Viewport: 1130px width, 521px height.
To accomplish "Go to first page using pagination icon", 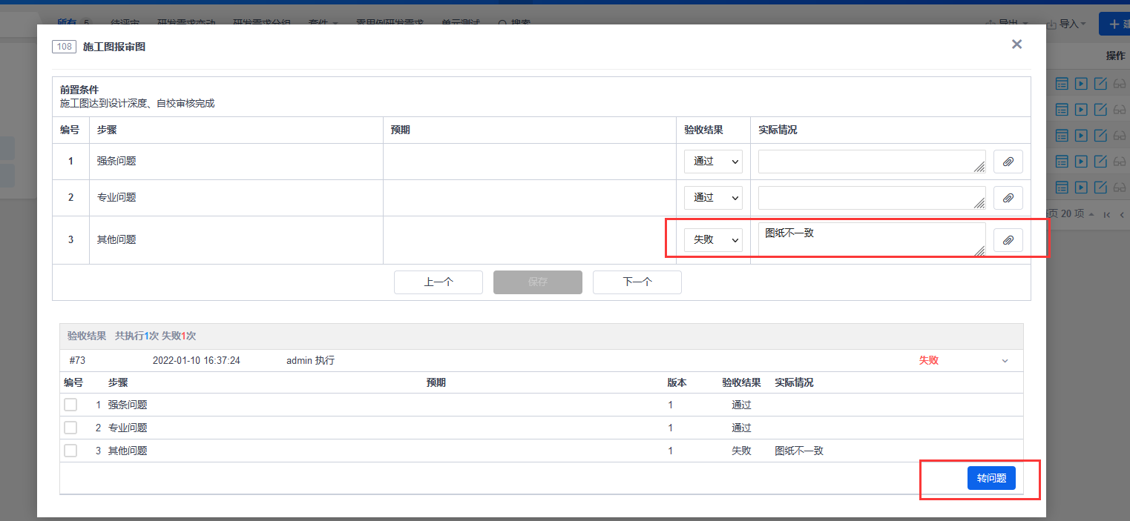I will pyautogui.click(x=1107, y=214).
